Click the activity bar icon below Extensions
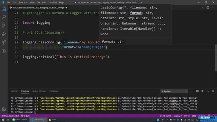 coord(4,51)
